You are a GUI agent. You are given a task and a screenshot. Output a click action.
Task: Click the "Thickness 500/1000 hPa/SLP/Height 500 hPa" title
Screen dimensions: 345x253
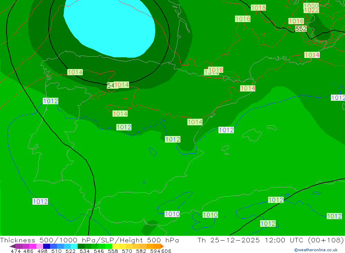tap(89, 240)
